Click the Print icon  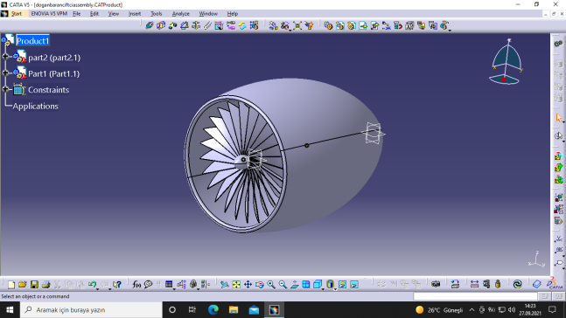(x=45, y=285)
